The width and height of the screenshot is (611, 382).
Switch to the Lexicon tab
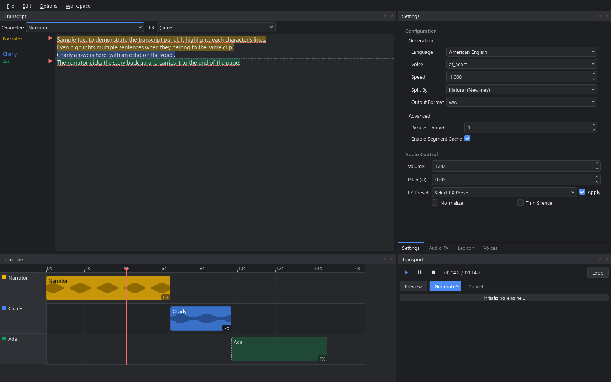pos(466,248)
